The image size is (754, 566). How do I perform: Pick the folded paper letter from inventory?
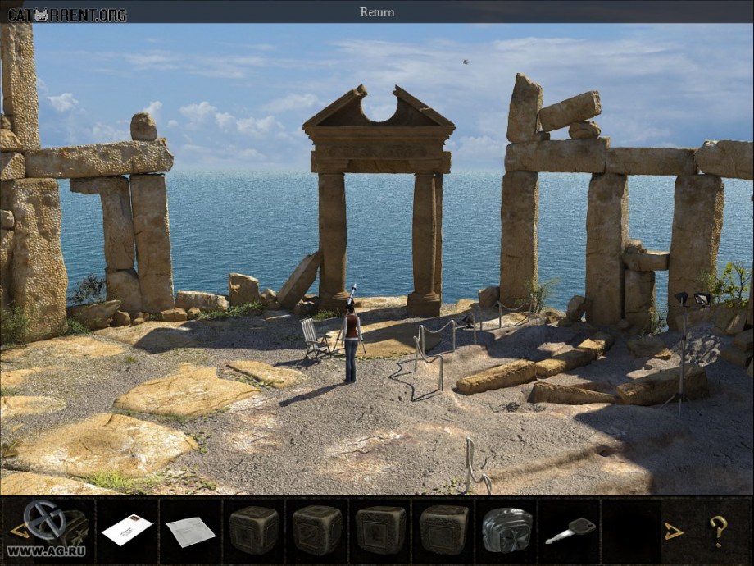tap(191, 532)
